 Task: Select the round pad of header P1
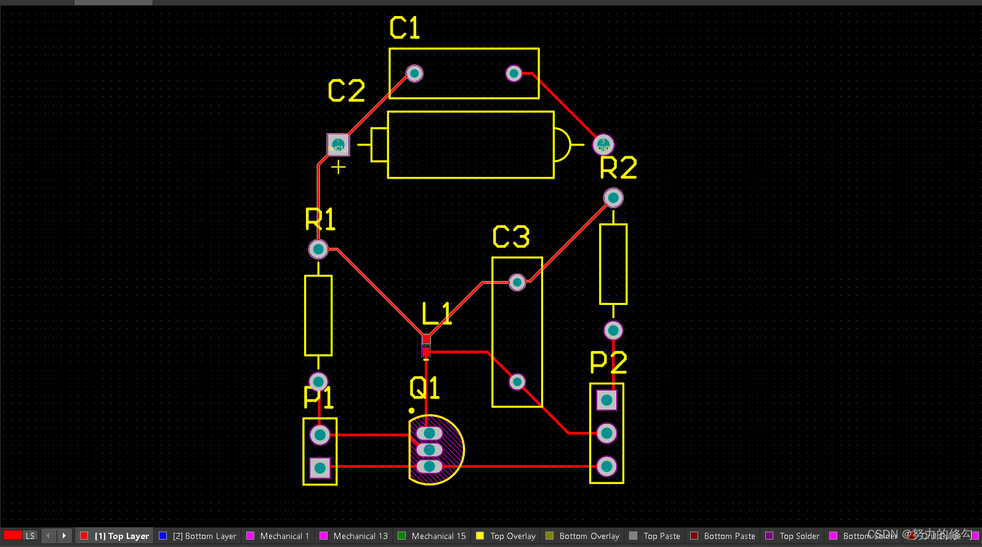320,435
